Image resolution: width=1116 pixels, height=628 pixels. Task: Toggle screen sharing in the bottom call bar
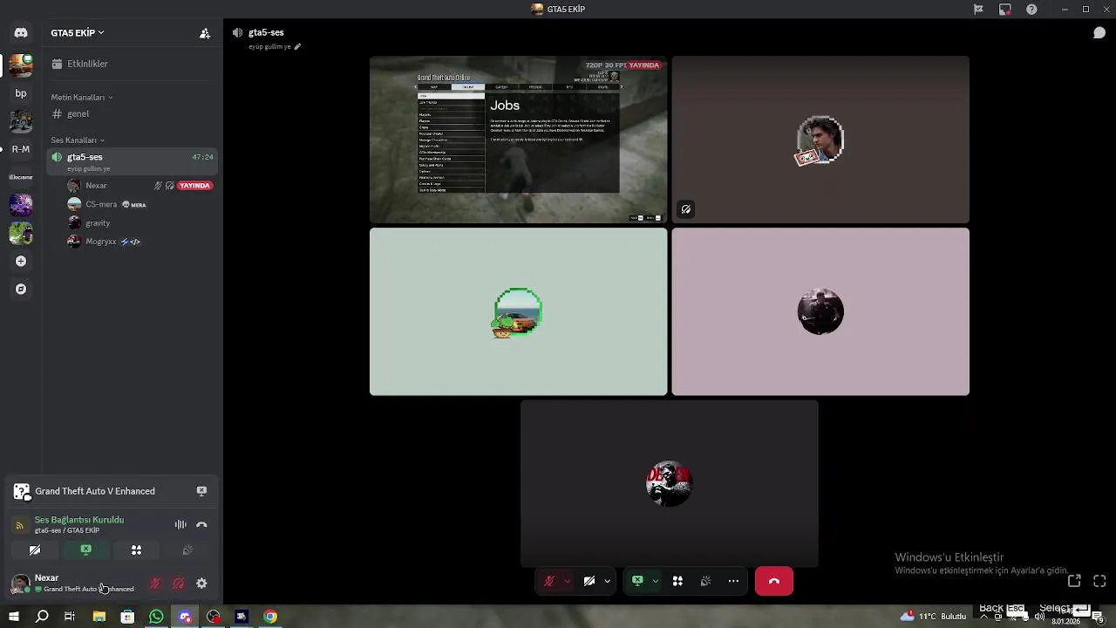coord(637,581)
